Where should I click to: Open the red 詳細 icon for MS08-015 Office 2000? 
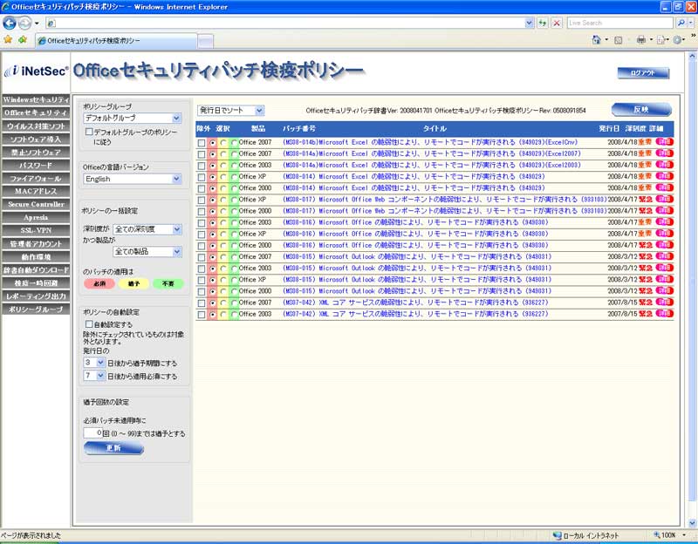pos(665,291)
